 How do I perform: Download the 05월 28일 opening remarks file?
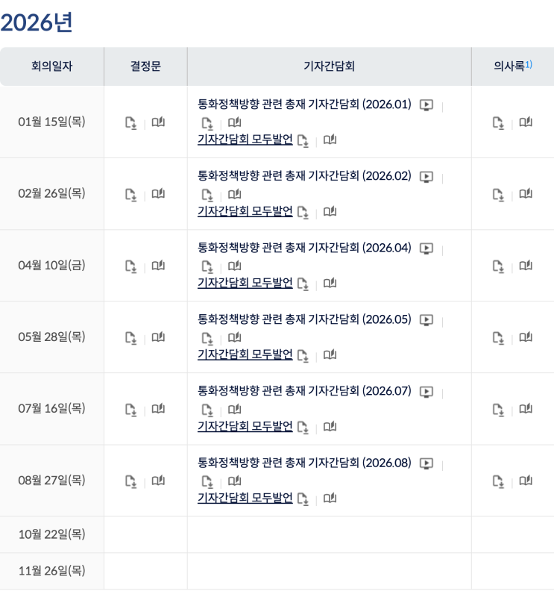(303, 356)
